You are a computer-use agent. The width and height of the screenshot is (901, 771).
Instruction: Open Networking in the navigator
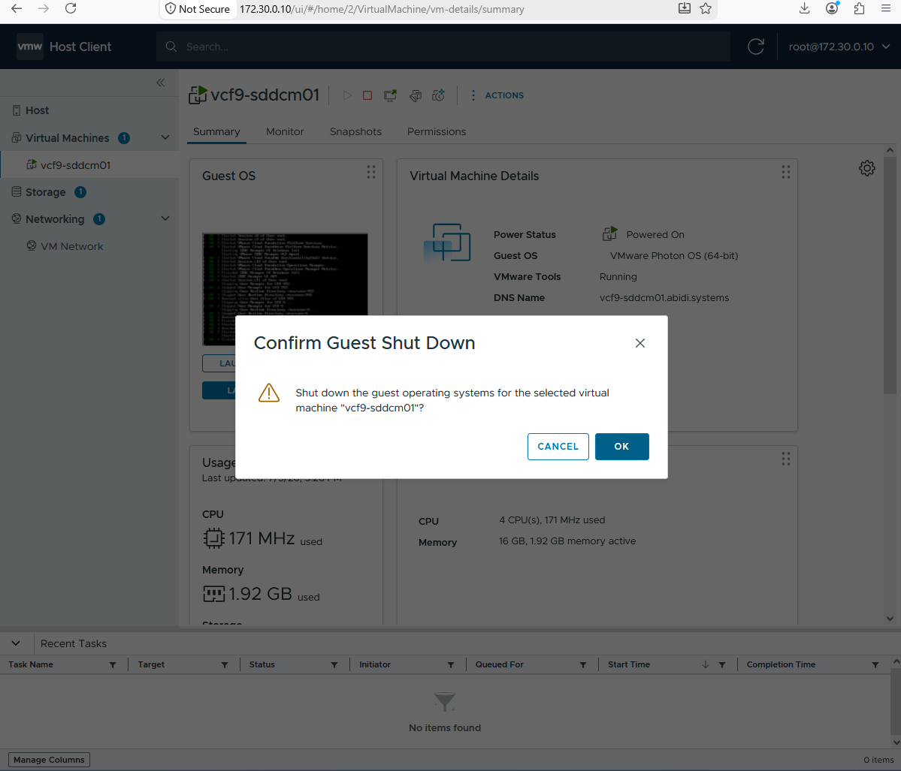click(x=55, y=219)
